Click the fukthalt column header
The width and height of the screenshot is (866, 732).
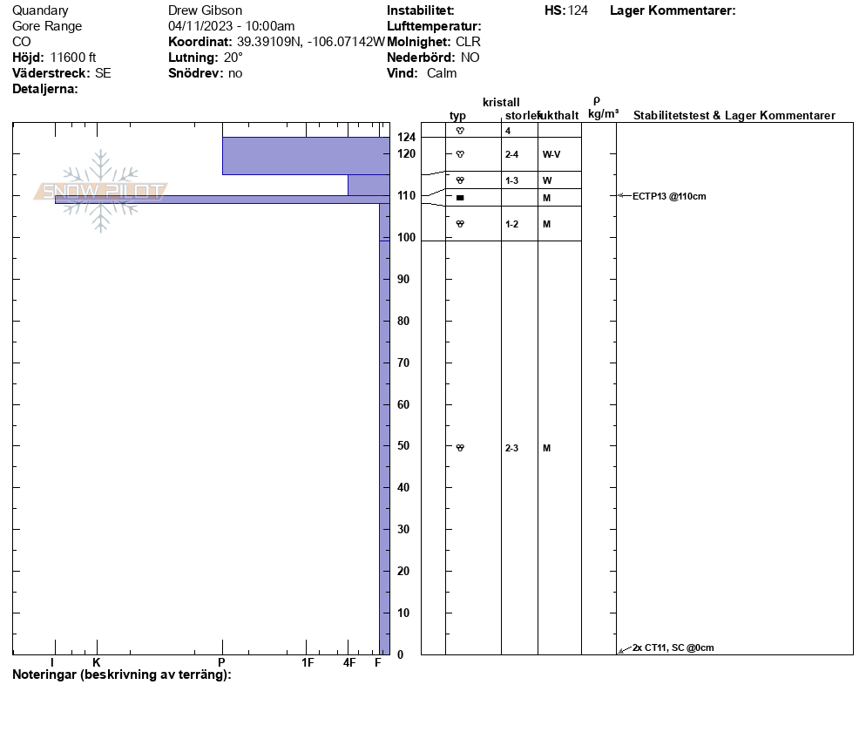[x=558, y=115]
